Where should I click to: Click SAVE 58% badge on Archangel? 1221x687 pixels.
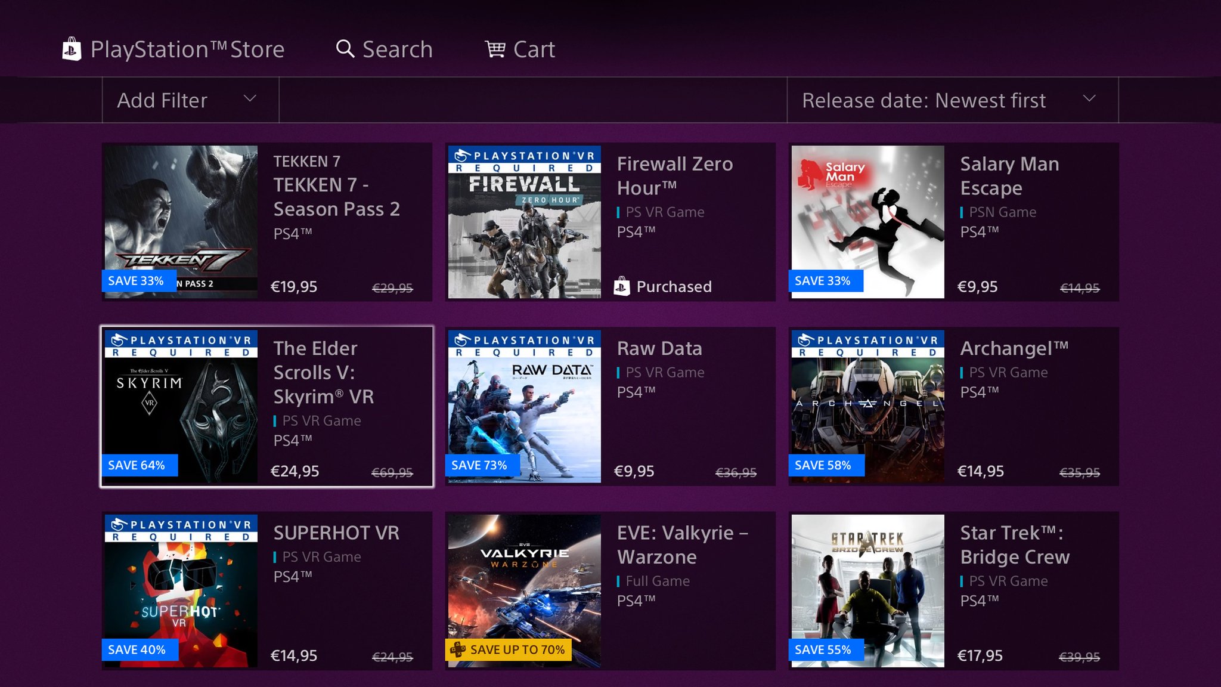(826, 465)
